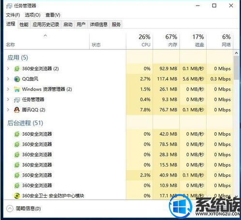Close the Task Manager window

[231, 6]
